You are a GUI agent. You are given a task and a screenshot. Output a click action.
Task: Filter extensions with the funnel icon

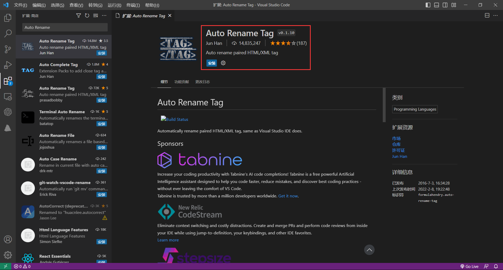[x=78, y=16]
